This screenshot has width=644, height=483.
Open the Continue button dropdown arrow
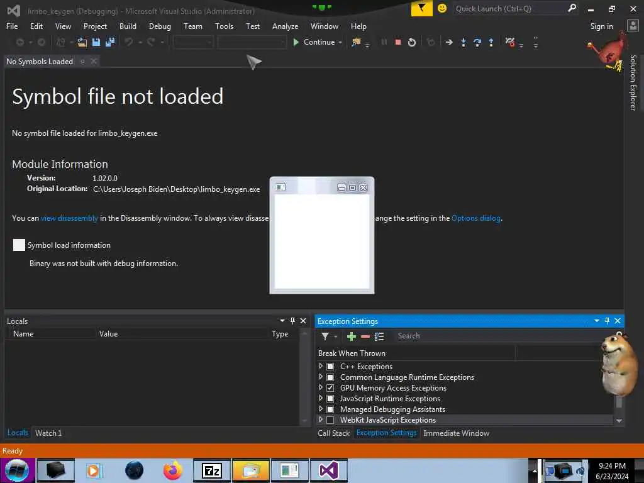click(340, 42)
